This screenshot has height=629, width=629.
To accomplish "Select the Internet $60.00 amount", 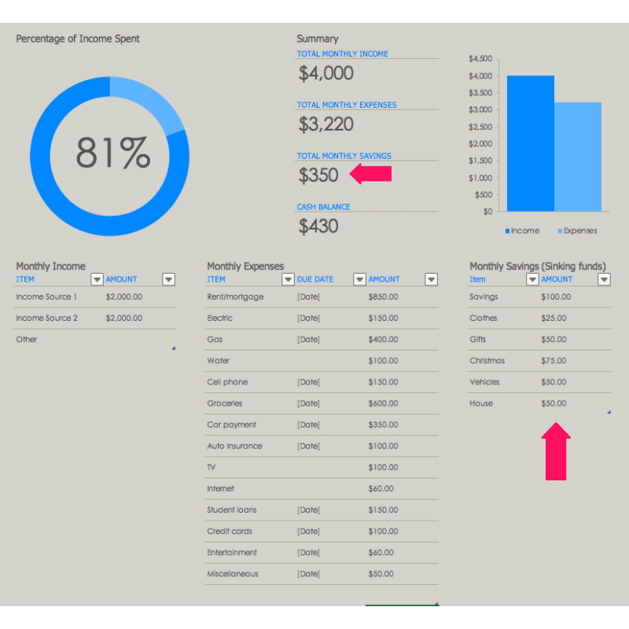I will point(381,488).
